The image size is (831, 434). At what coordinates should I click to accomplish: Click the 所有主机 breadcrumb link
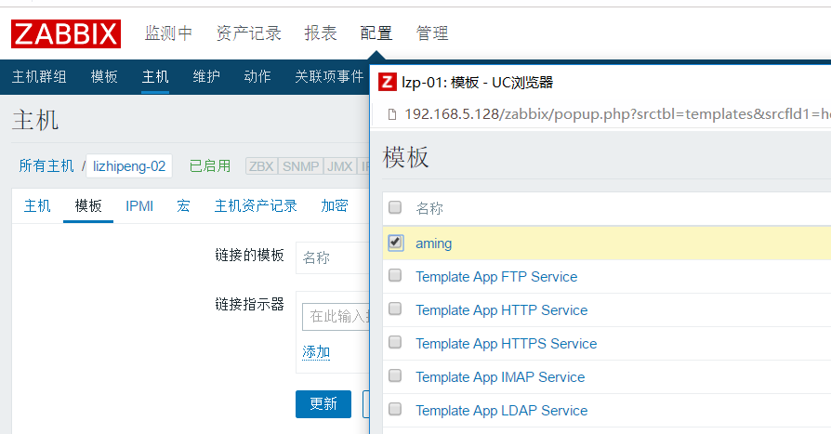(x=46, y=165)
